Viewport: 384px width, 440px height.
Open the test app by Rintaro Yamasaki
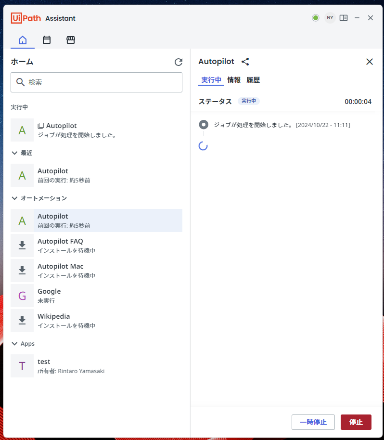[x=97, y=366]
